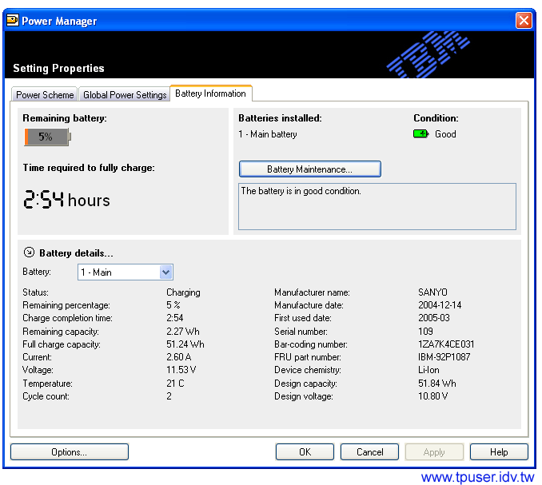Click the green battery condition icon
The image size is (542, 485).
tap(420, 134)
